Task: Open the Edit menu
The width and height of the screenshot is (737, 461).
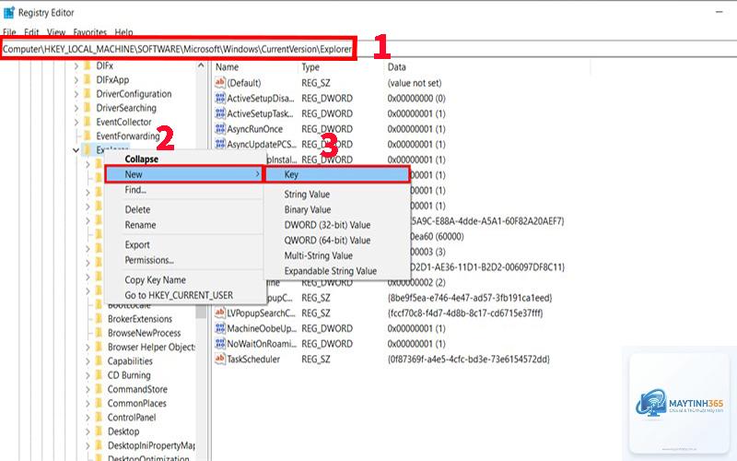Action: (31, 32)
